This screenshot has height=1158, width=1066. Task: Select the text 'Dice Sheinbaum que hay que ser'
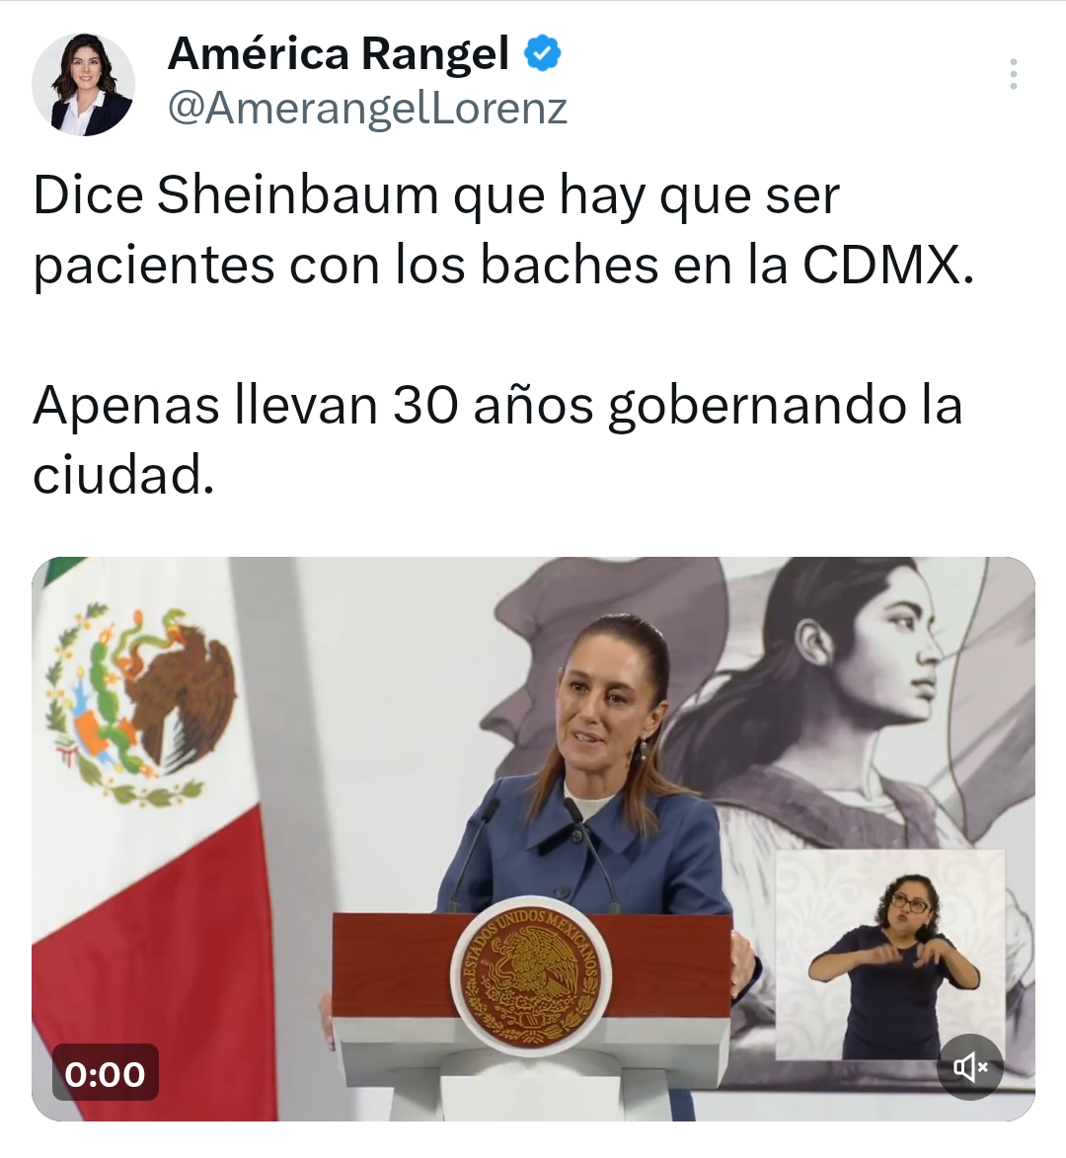(436, 196)
